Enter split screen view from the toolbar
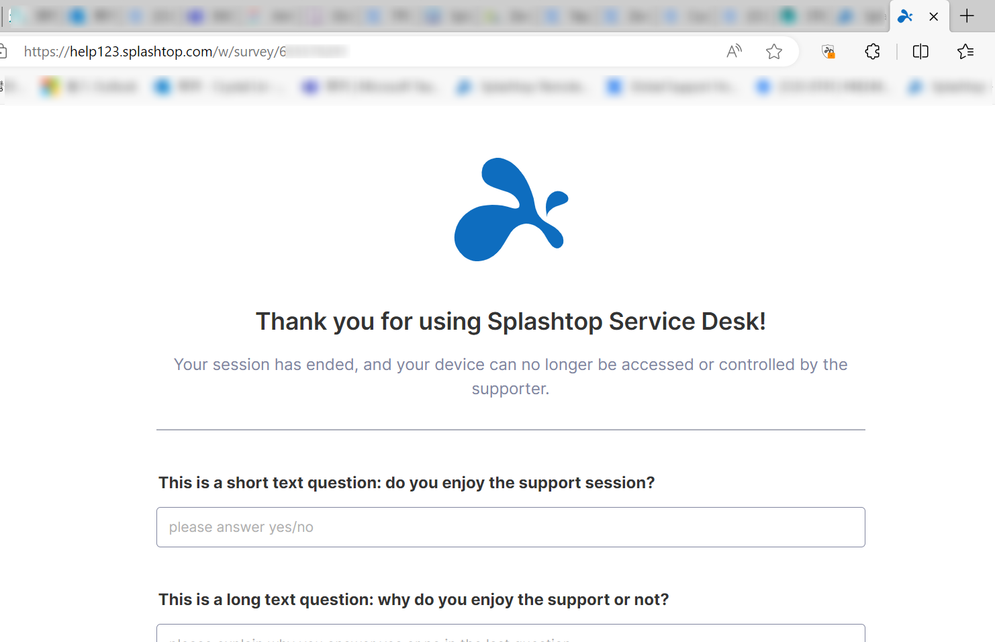 point(920,51)
